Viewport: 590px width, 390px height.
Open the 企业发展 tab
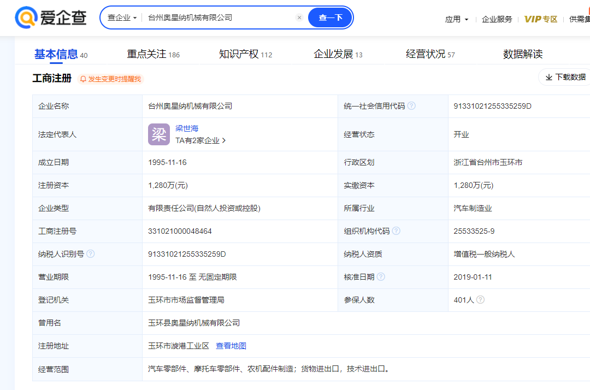tap(338, 54)
